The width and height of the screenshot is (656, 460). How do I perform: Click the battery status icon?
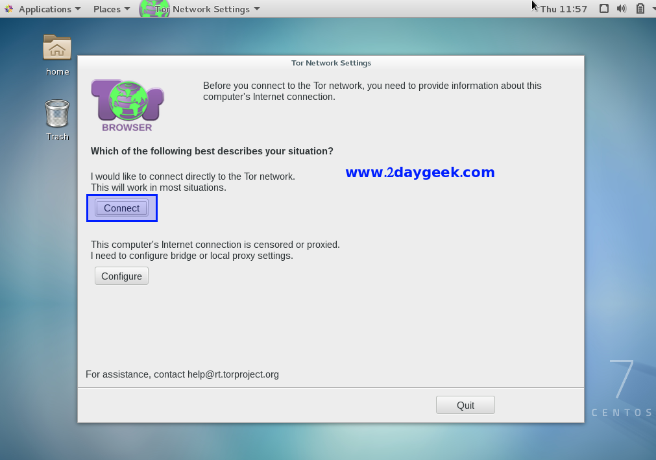pos(640,8)
